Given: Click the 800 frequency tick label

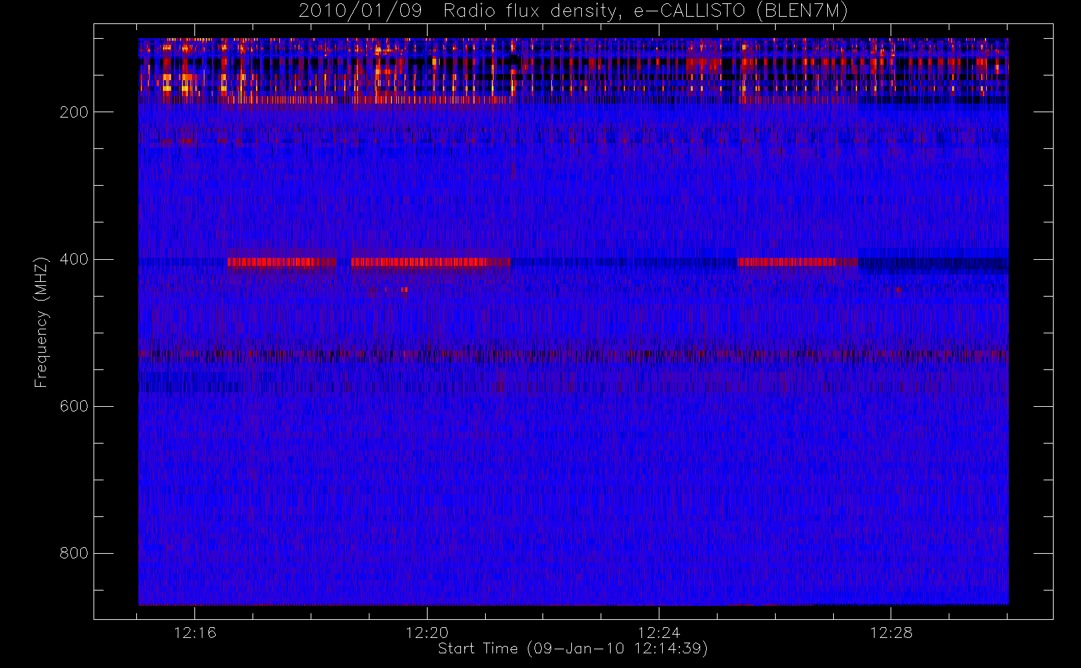Looking at the screenshot, I should [x=74, y=553].
